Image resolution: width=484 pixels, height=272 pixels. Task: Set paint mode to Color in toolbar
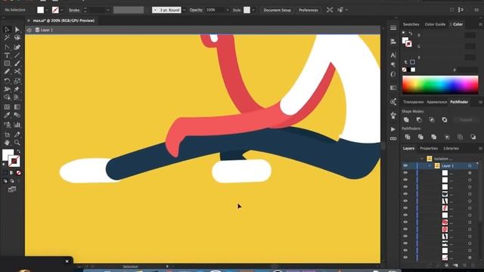coord(5,173)
